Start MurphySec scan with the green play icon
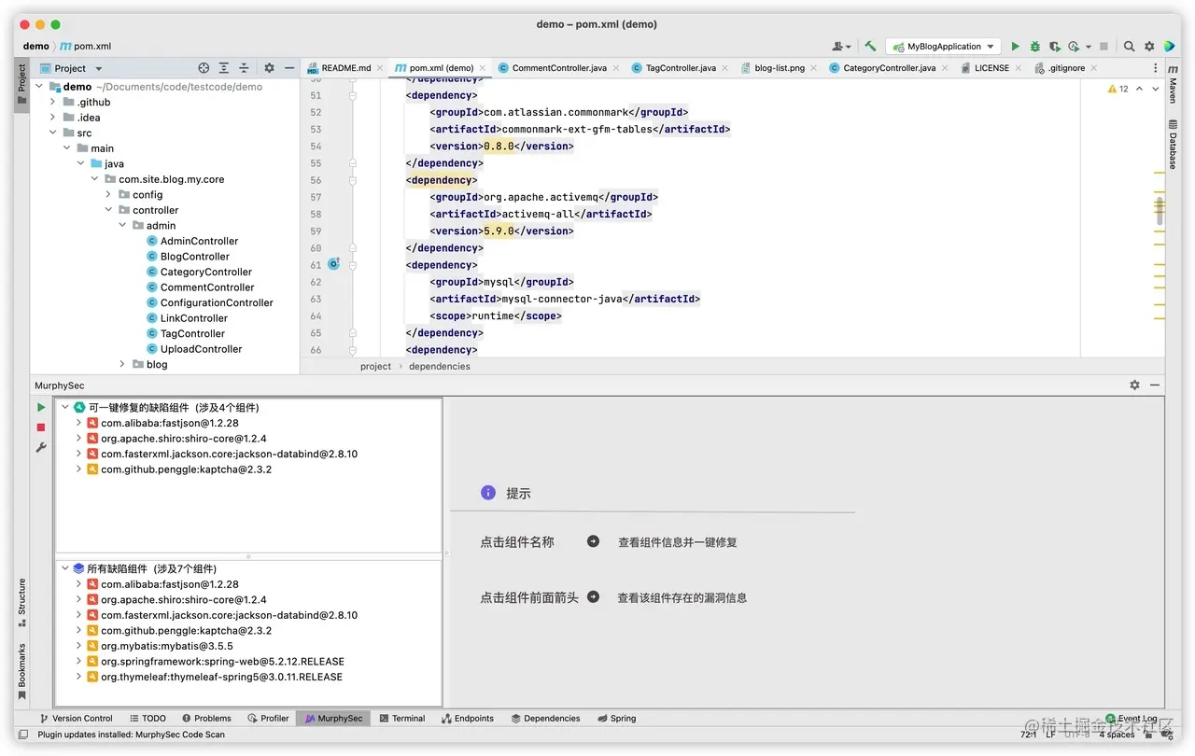The width and height of the screenshot is (1195, 756). click(x=41, y=408)
